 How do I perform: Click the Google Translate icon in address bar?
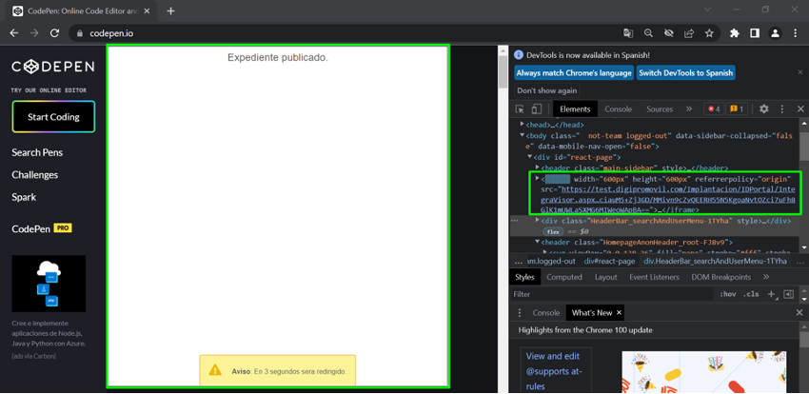pyautogui.click(x=628, y=33)
